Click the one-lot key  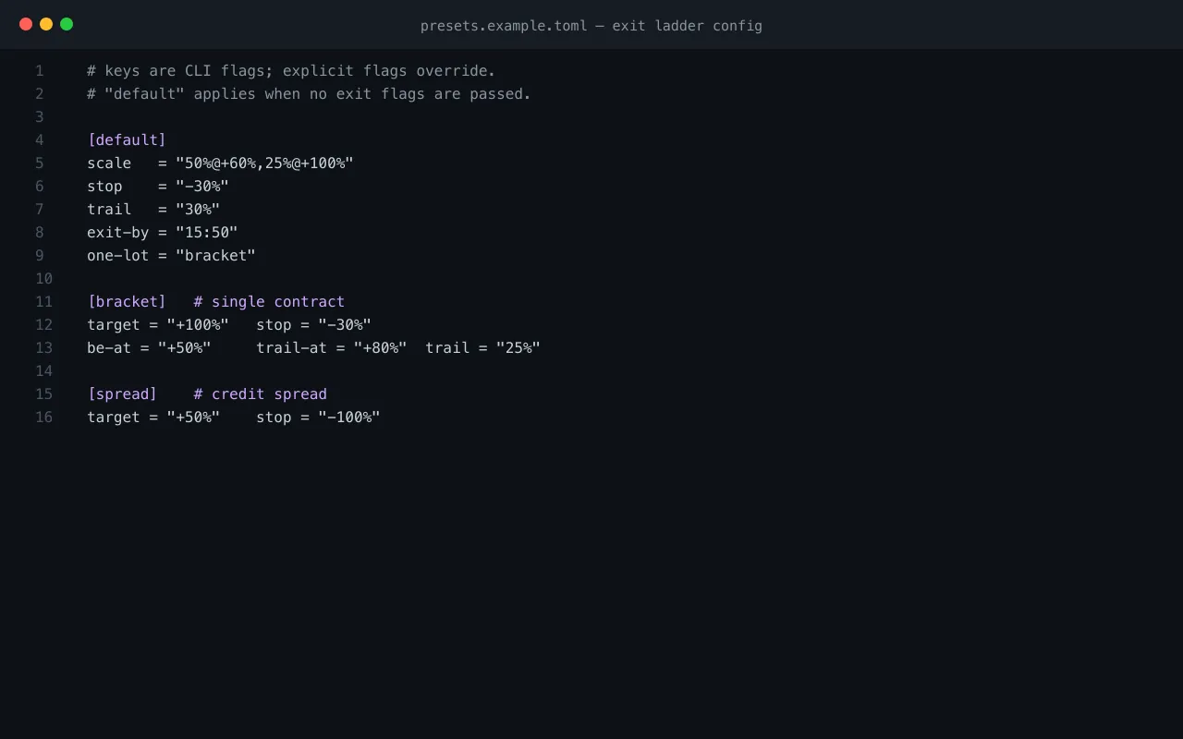tap(118, 256)
